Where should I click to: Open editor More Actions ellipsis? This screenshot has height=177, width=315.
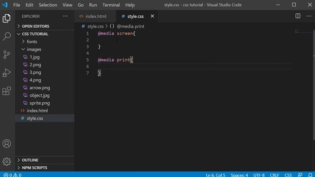point(309,16)
